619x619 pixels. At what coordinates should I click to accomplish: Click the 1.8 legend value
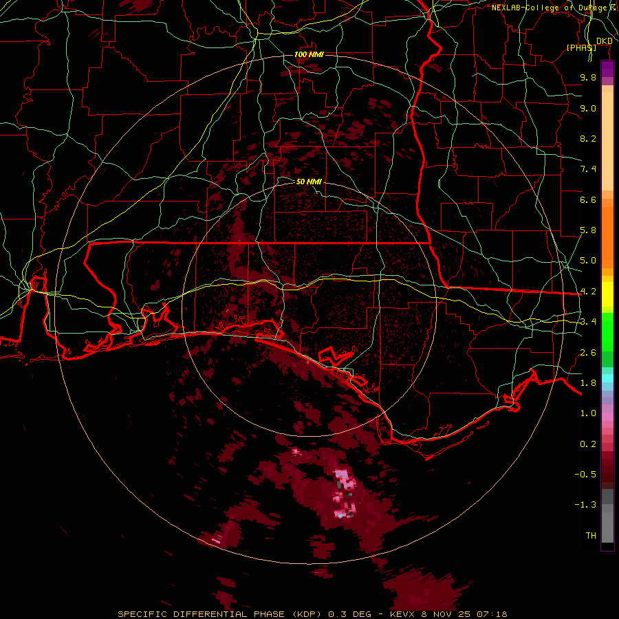point(588,383)
